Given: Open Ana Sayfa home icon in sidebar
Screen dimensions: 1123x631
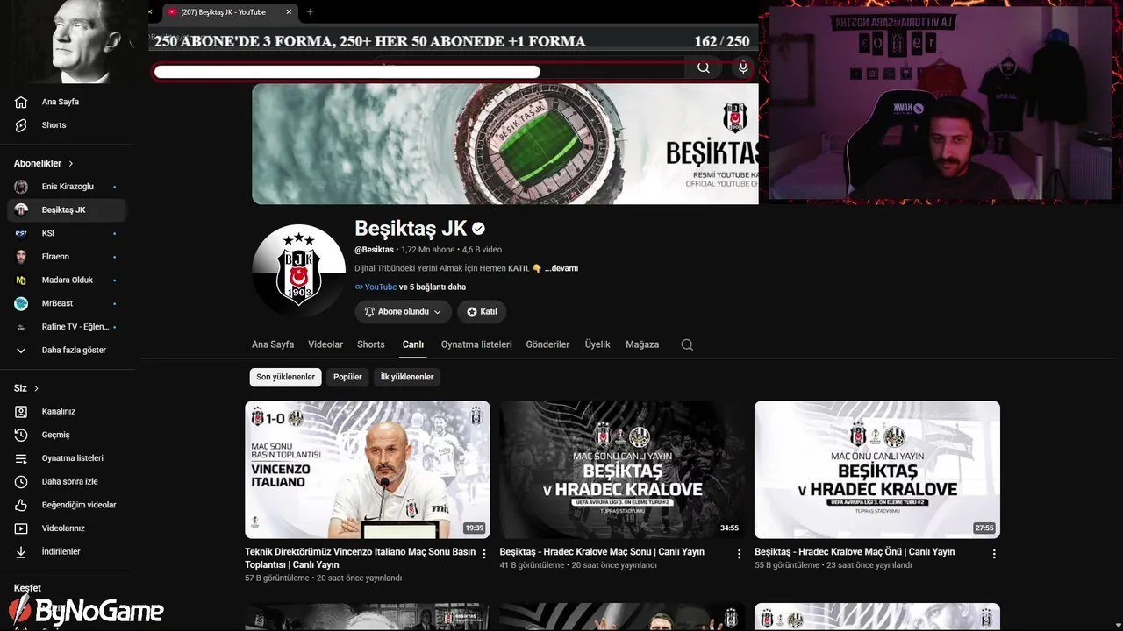Looking at the screenshot, I should (21, 102).
